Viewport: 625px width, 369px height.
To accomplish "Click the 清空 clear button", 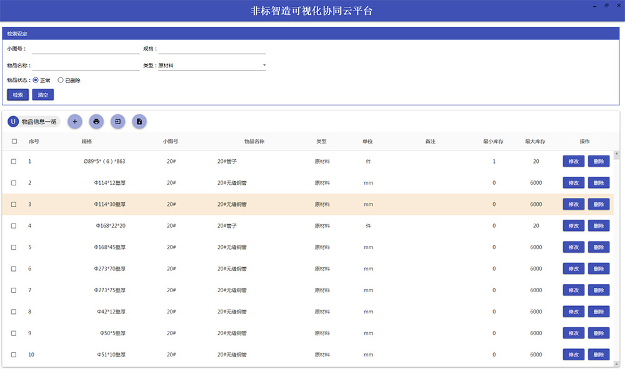I will point(42,94).
